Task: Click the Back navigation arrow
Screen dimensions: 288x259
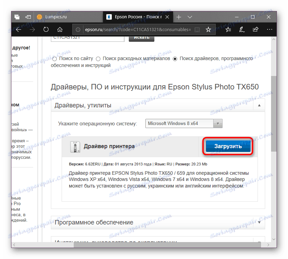Action: 18,29
